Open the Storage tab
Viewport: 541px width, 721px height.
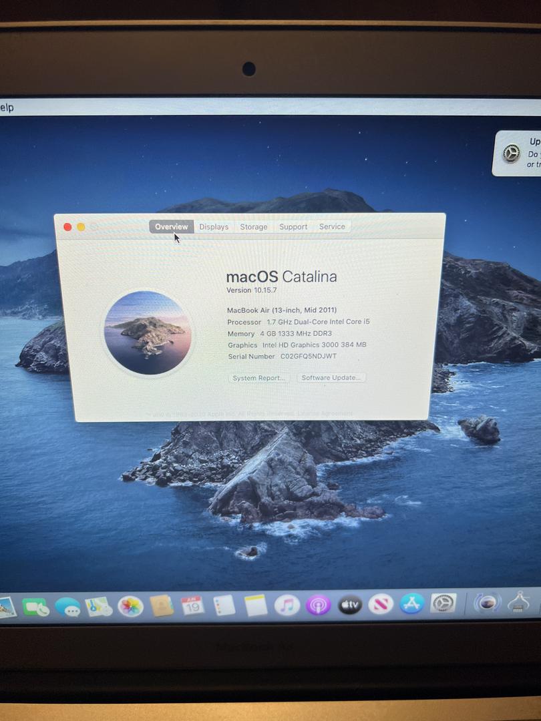(254, 227)
